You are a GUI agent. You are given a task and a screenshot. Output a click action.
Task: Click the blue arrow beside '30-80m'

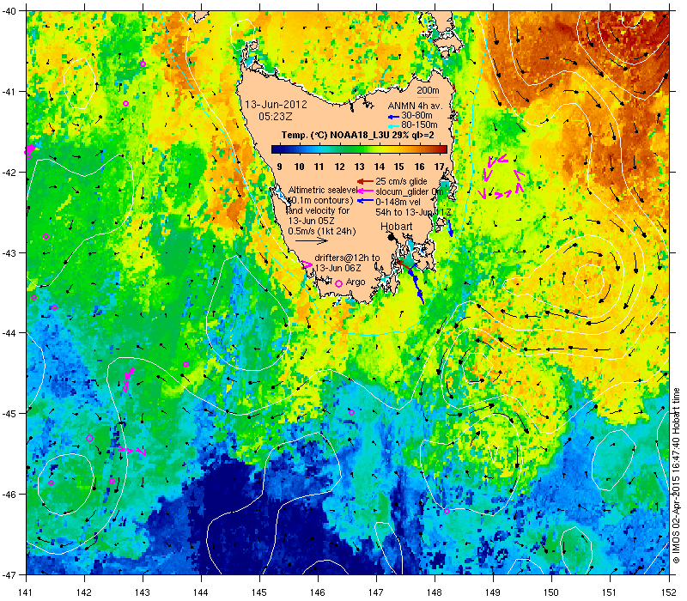click(x=393, y=117)
